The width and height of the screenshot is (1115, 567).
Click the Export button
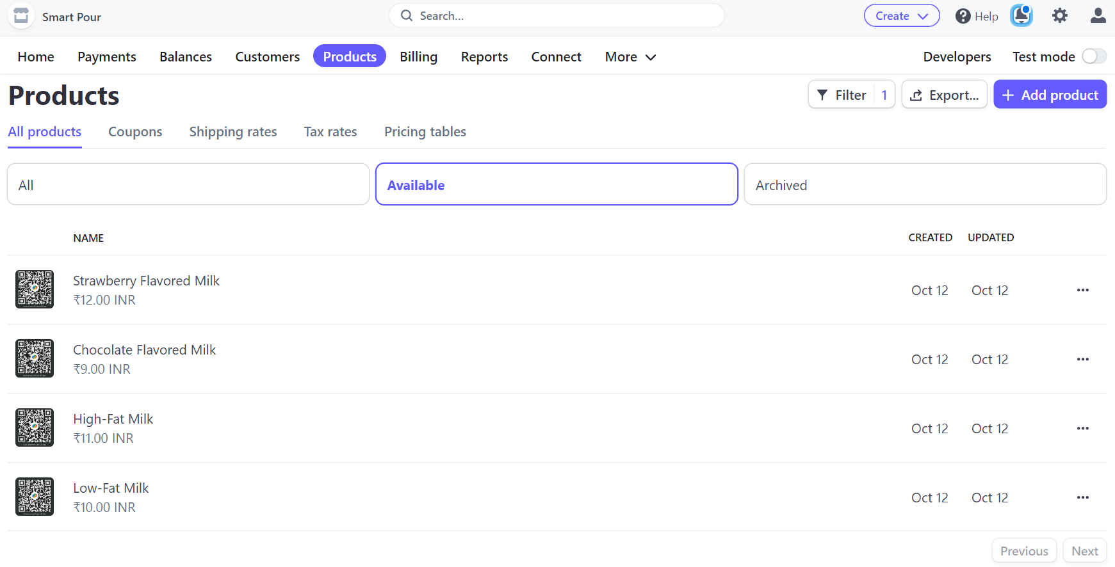tap(944, 95)
